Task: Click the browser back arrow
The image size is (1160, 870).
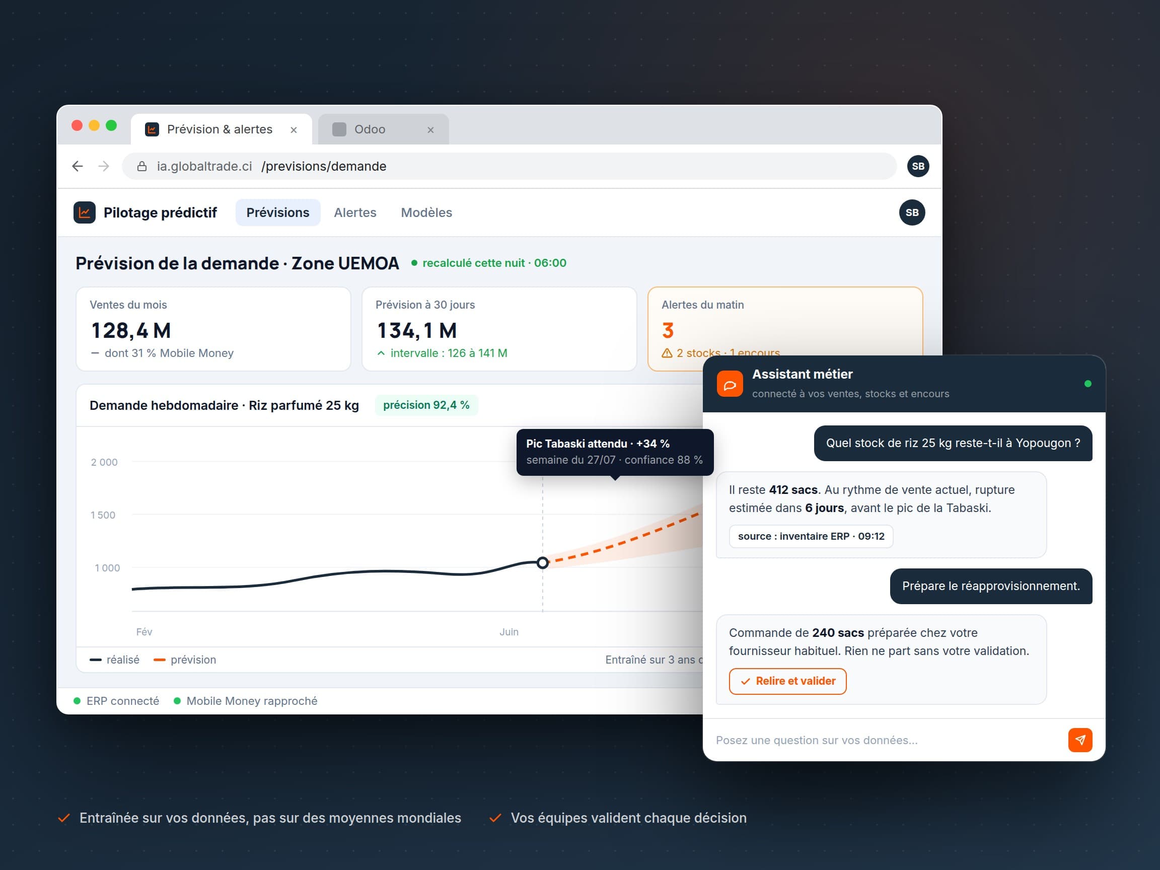Action: (x=78, y=166)
